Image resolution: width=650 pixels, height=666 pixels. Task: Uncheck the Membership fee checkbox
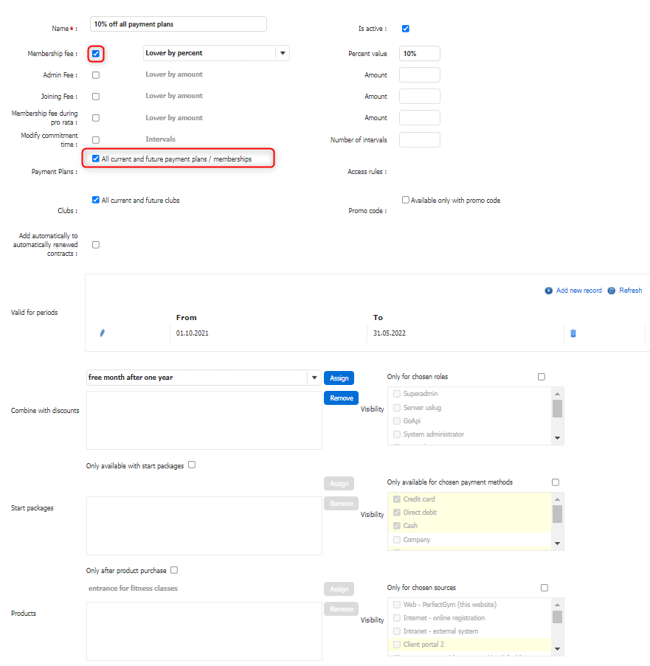pyautogui.click(x=96, y=54)
